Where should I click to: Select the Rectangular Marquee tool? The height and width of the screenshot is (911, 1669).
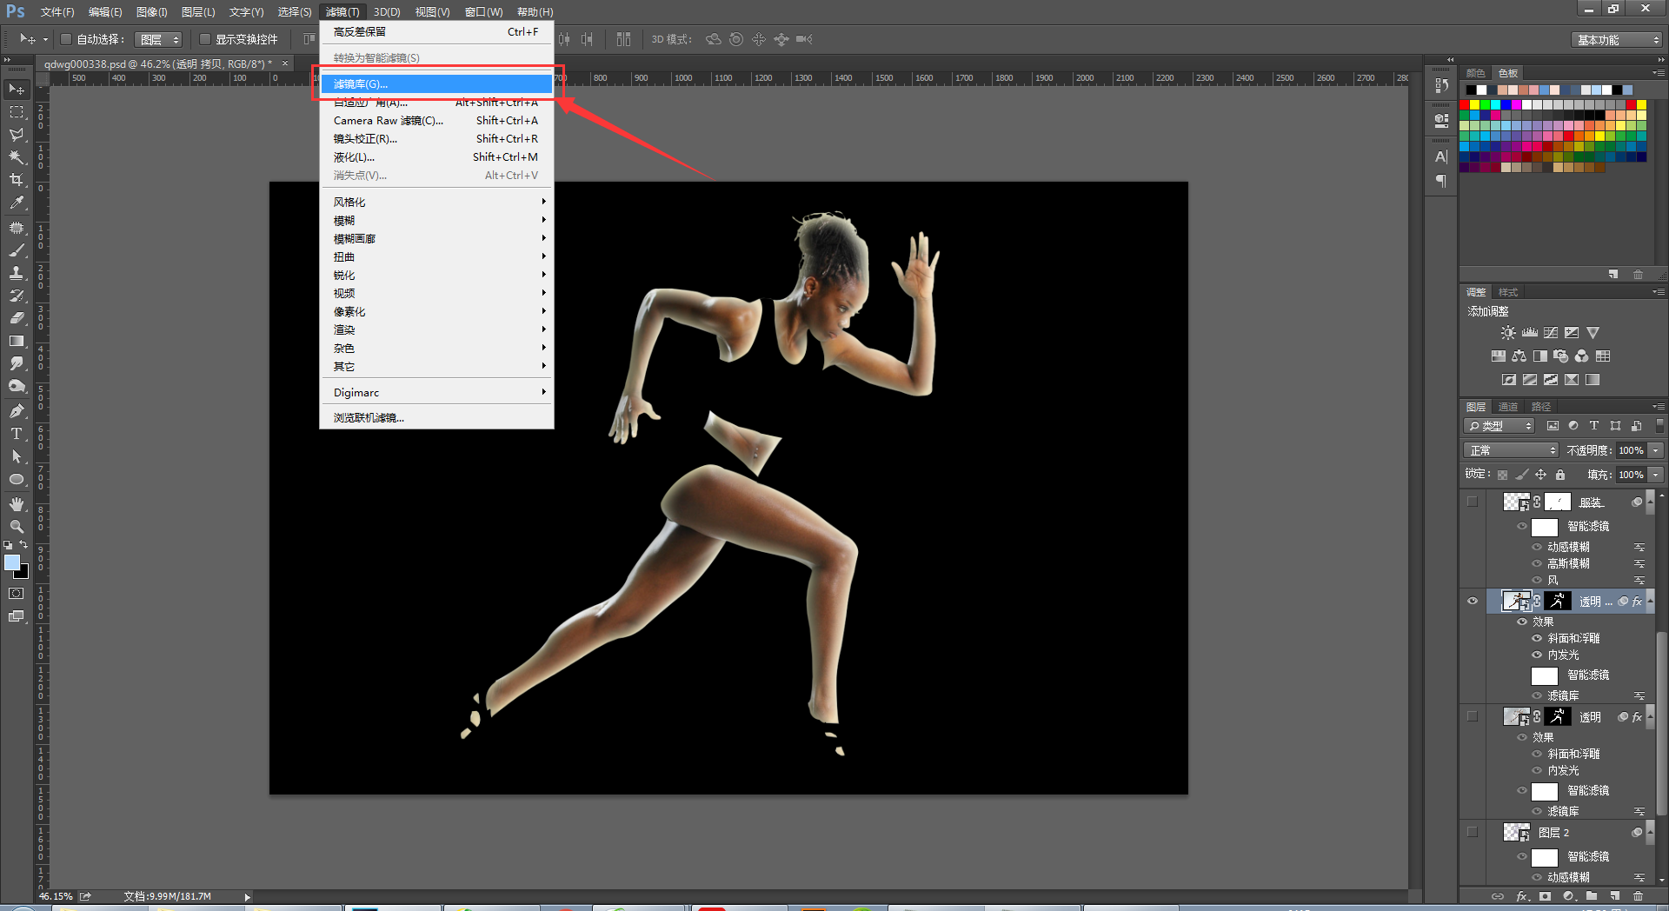(x=17, y=112)
